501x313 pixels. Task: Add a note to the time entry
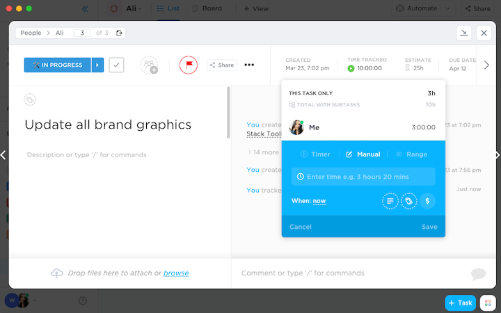(390, 201)
